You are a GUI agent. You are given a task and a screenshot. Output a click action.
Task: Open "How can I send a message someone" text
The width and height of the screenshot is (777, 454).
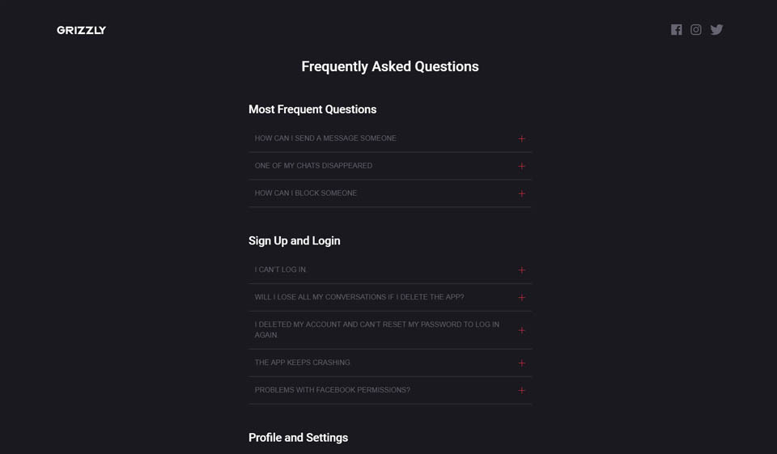(325, 138)
